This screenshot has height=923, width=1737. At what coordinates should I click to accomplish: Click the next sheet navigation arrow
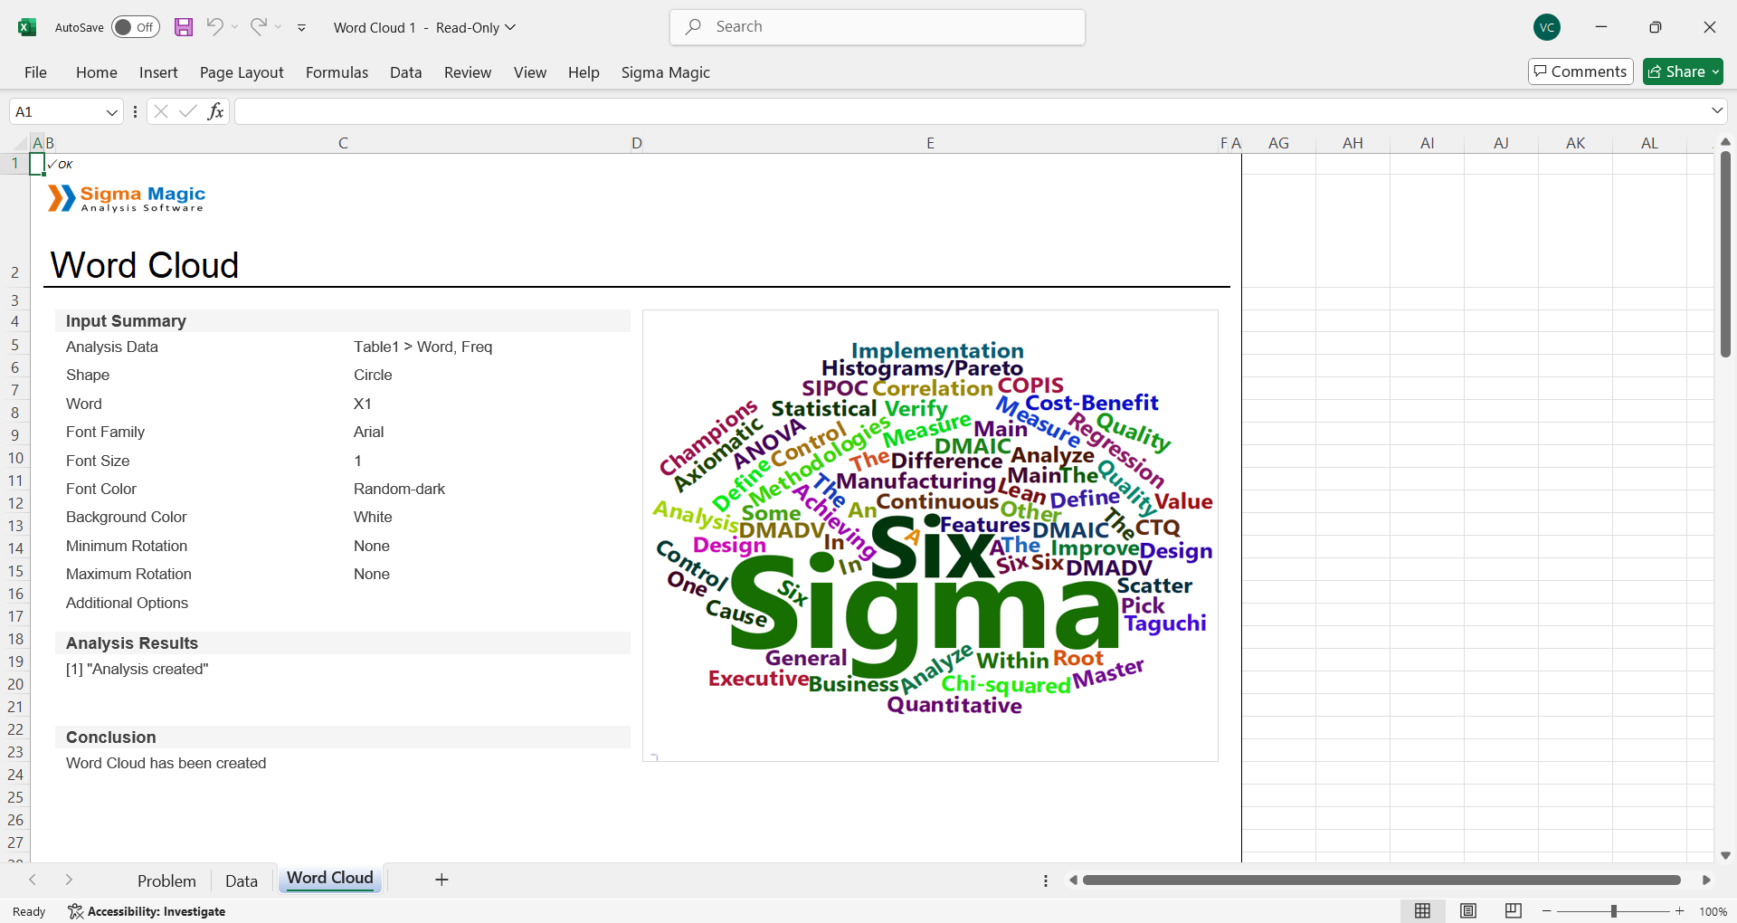[x=69, y=880]
